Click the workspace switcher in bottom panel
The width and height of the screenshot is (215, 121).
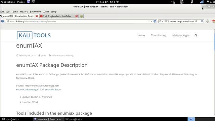point(191,119)
